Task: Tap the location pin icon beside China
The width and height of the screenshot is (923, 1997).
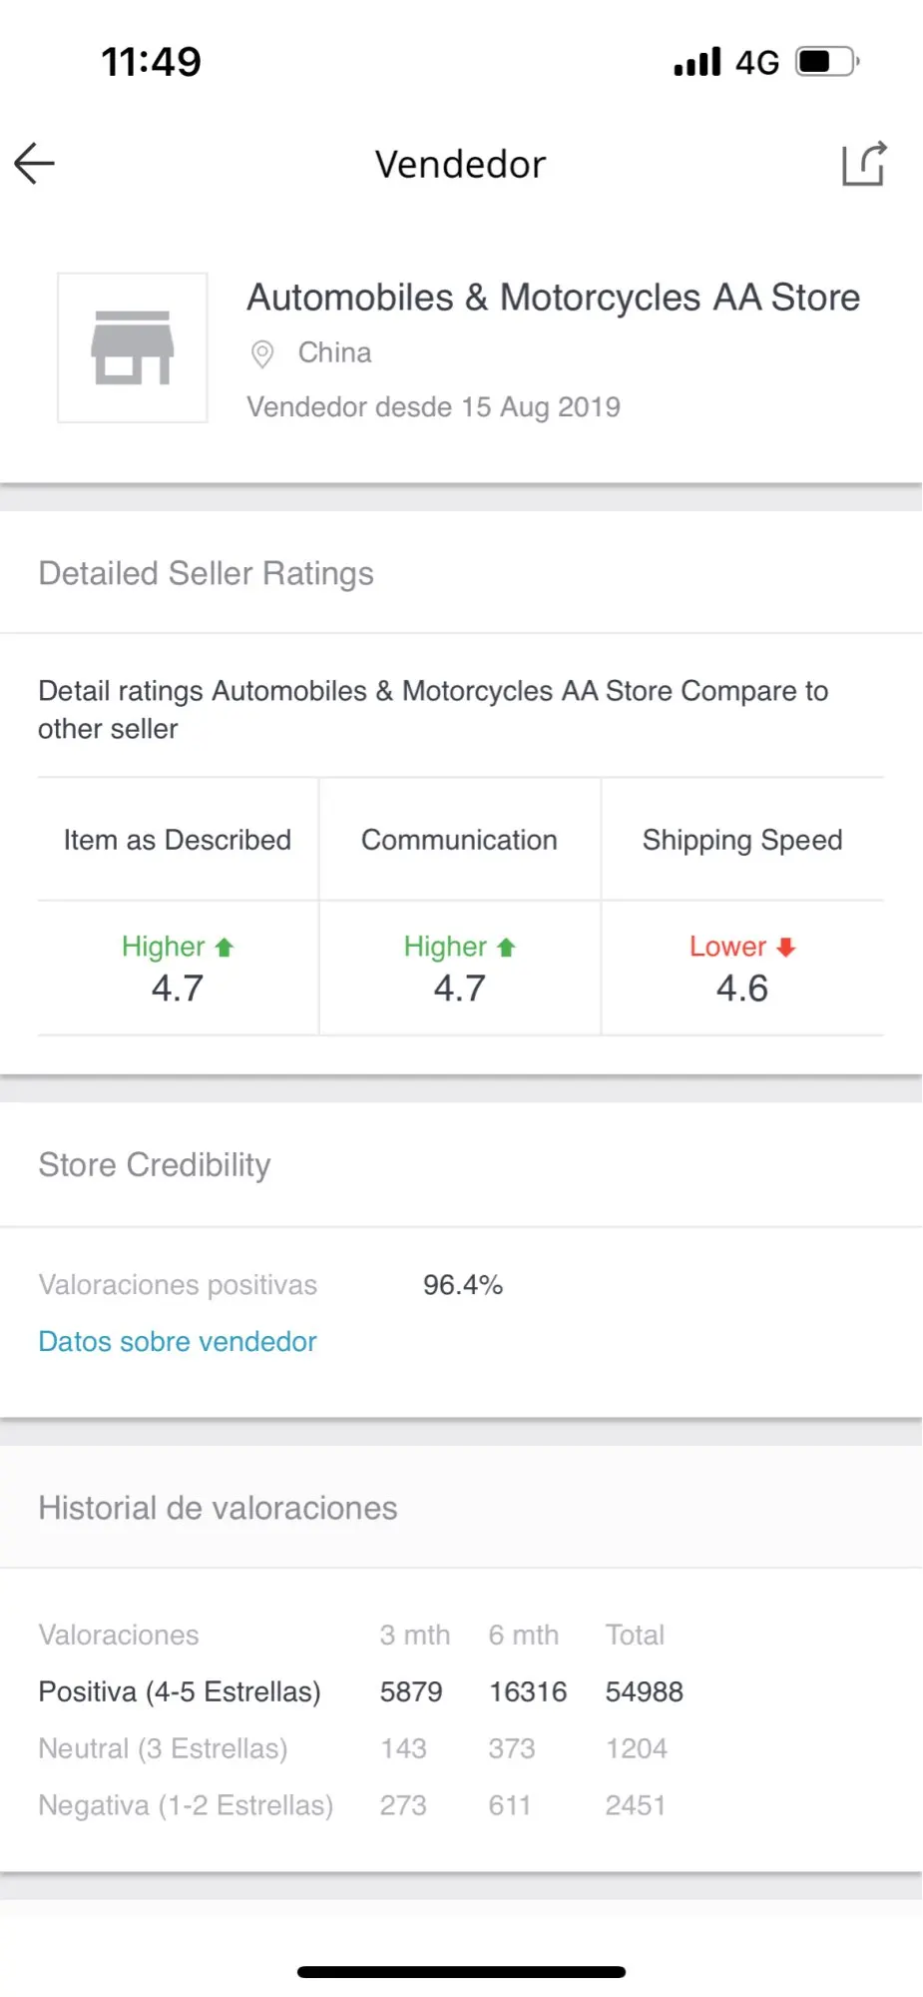Action: (262, 353)
